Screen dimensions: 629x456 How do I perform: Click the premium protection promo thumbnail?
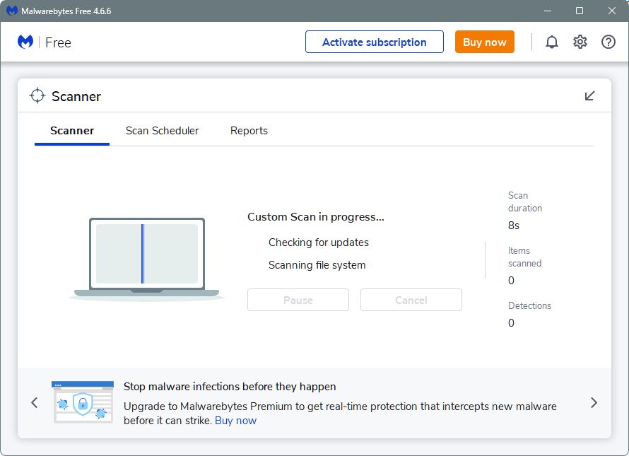pos(83,402)
